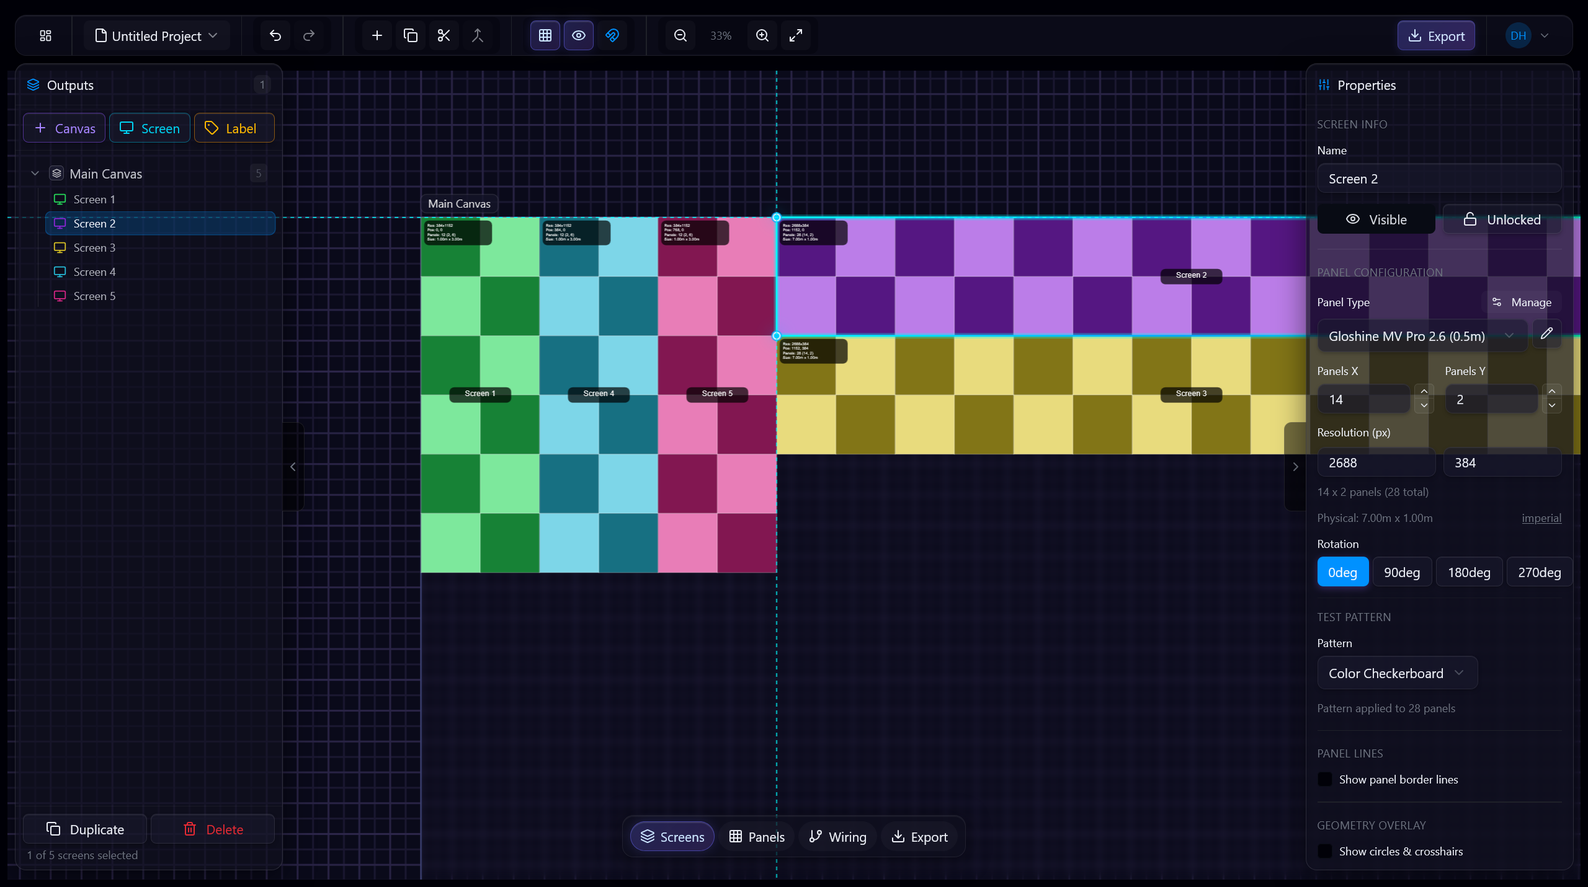Click the Export button
This screenshot has width=1588, height=887.
point(1435,35)
